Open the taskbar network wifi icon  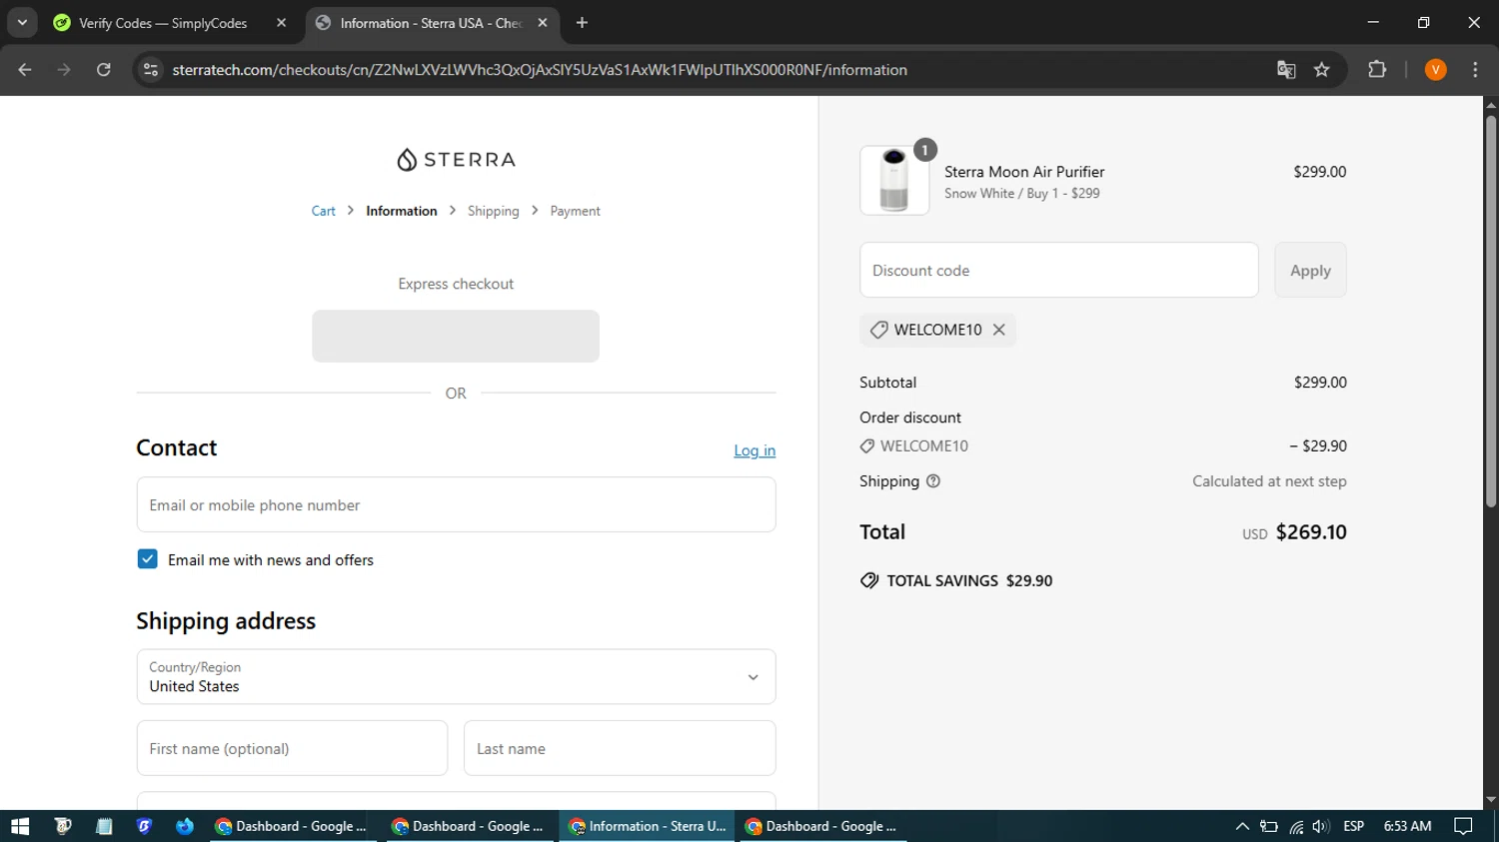point(1296,826)
